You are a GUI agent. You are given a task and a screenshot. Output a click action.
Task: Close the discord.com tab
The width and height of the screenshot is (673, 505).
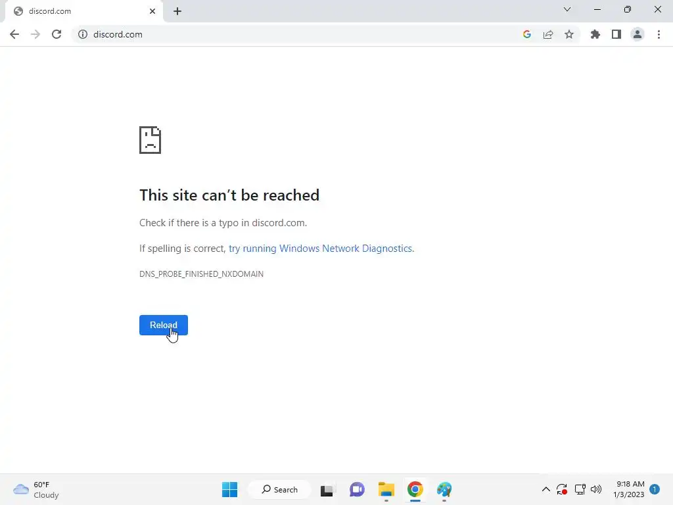pos(152,11)
